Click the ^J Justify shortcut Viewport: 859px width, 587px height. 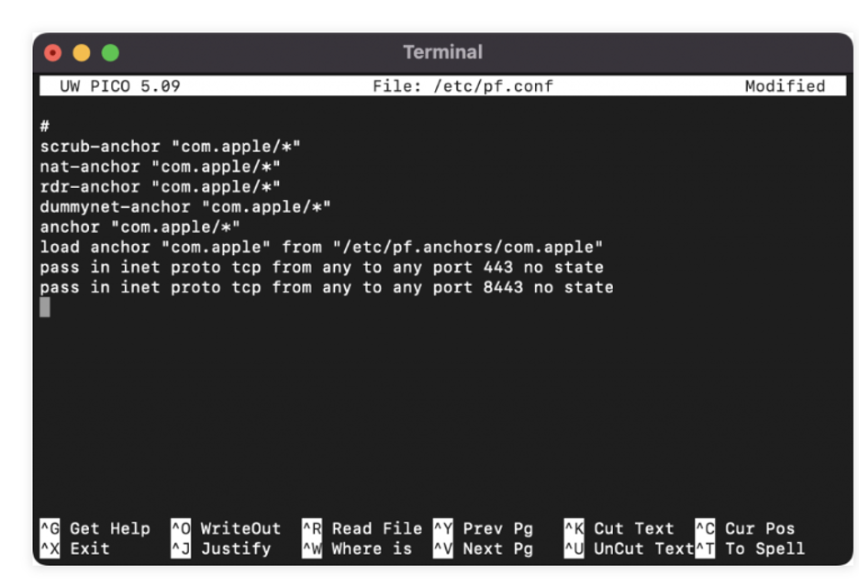(x=220, y=548)
